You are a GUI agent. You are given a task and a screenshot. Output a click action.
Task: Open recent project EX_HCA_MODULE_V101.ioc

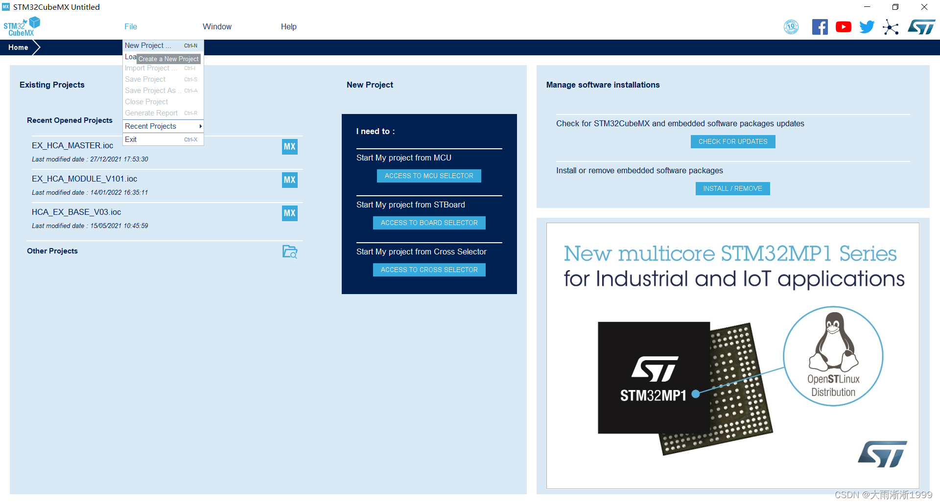click(85, 179)
